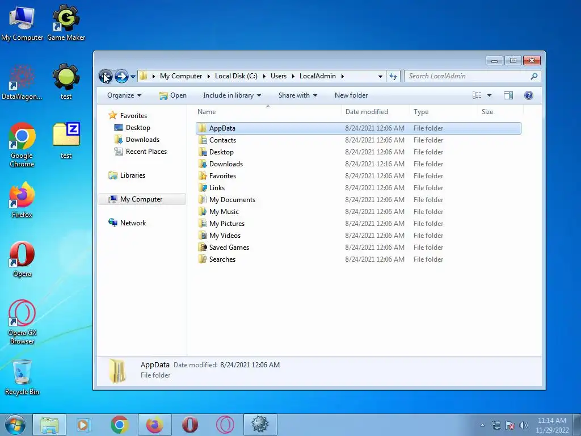This screenshot has height=436, width=581.
Task: Click My Computer in the address breadcrumb
Action: 181,76
